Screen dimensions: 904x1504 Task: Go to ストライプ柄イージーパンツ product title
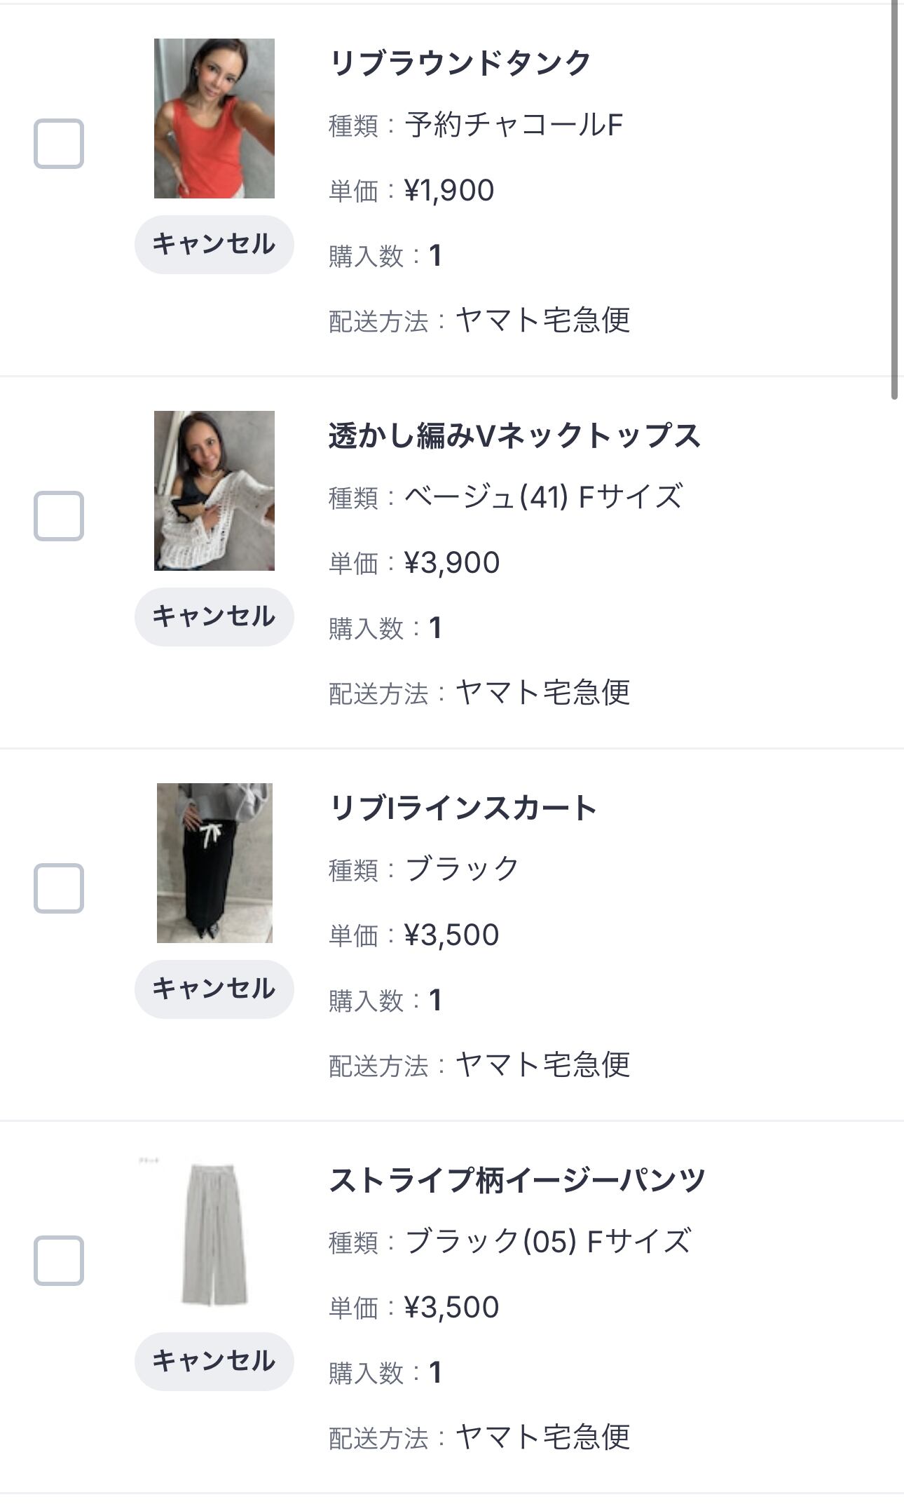click(517, 1180)
